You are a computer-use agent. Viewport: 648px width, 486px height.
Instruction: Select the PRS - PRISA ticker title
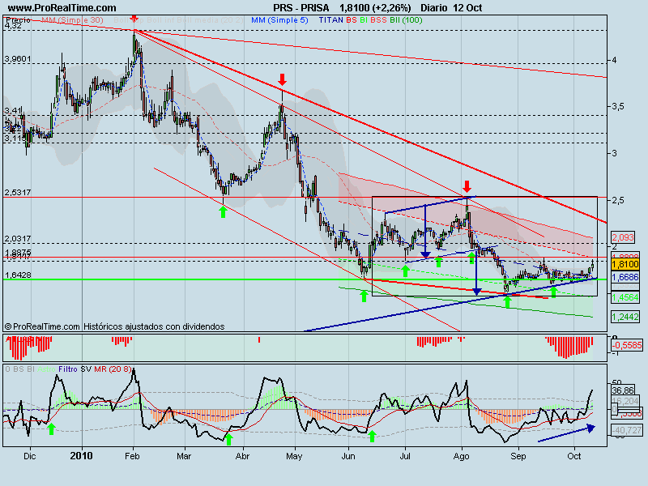click(x=301, y=8)
